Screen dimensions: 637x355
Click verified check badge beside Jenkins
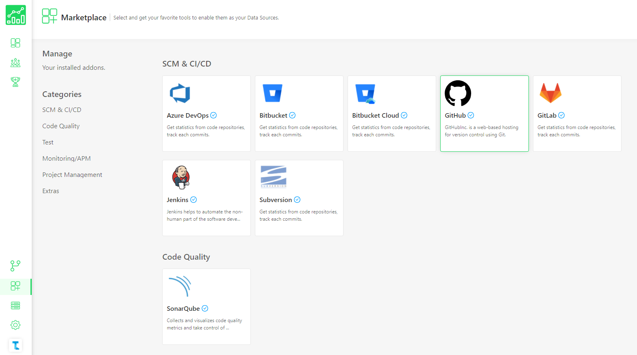(193, 200)
